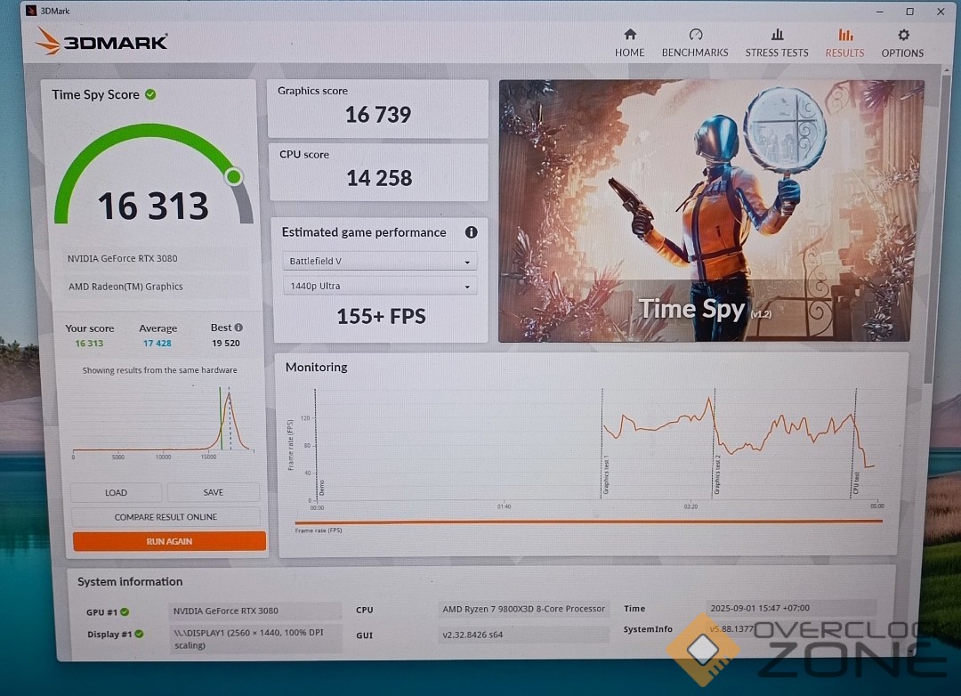Click the CPU score value 14 258

pos(379,178)
